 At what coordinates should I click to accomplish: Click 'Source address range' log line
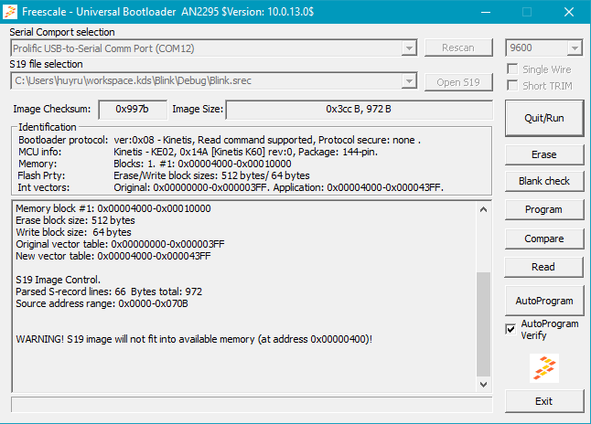coord(102,303)
